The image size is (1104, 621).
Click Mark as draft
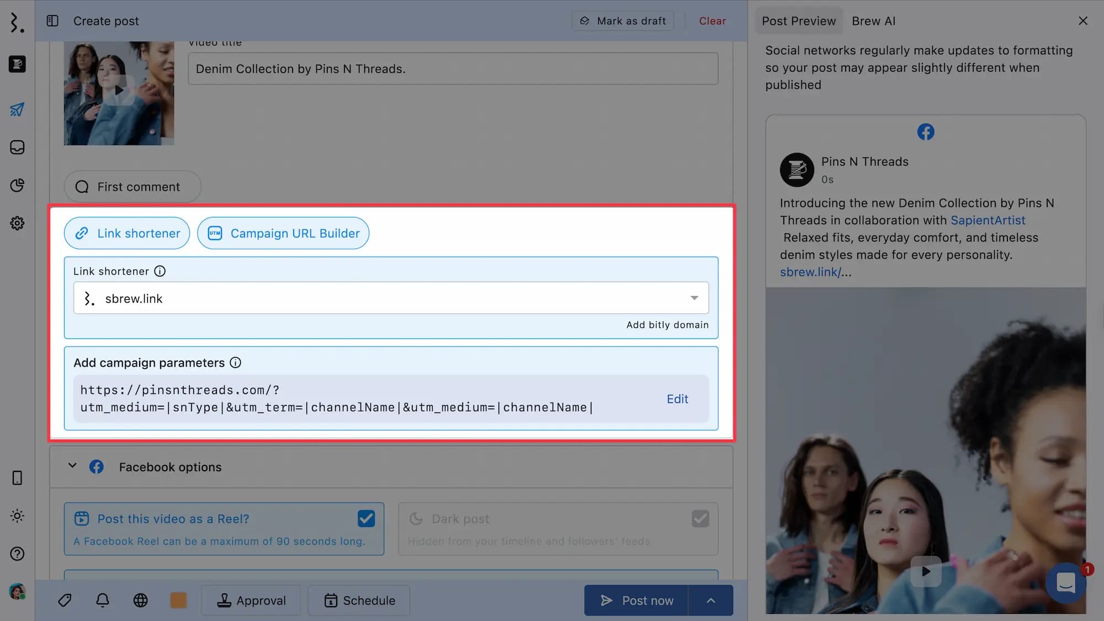(x=623, y=21)
